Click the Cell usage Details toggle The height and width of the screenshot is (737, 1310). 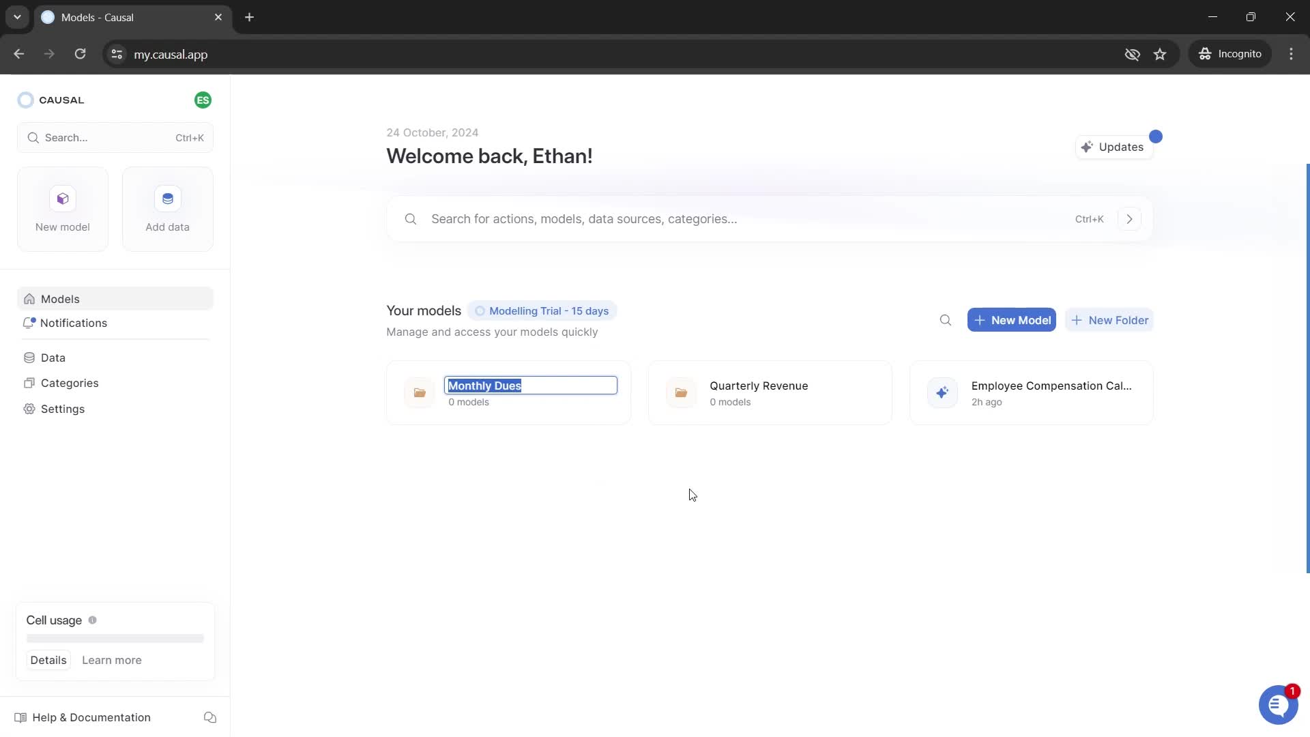48,661
